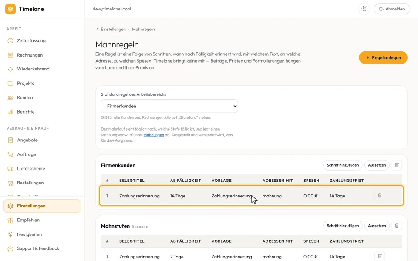The height and width of the screenshot is (261, 418).
Task: Click the Firmenkunden rule heading
Action: [x=118, y=165]
